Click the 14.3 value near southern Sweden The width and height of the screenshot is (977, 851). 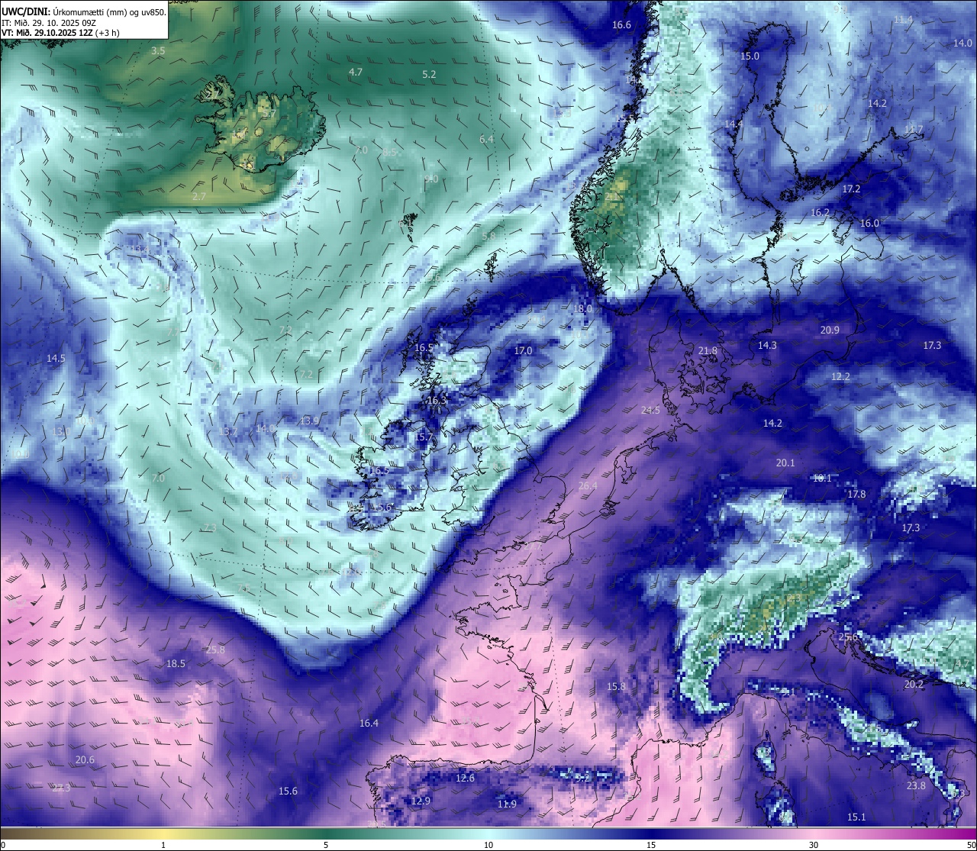[767, 345]
